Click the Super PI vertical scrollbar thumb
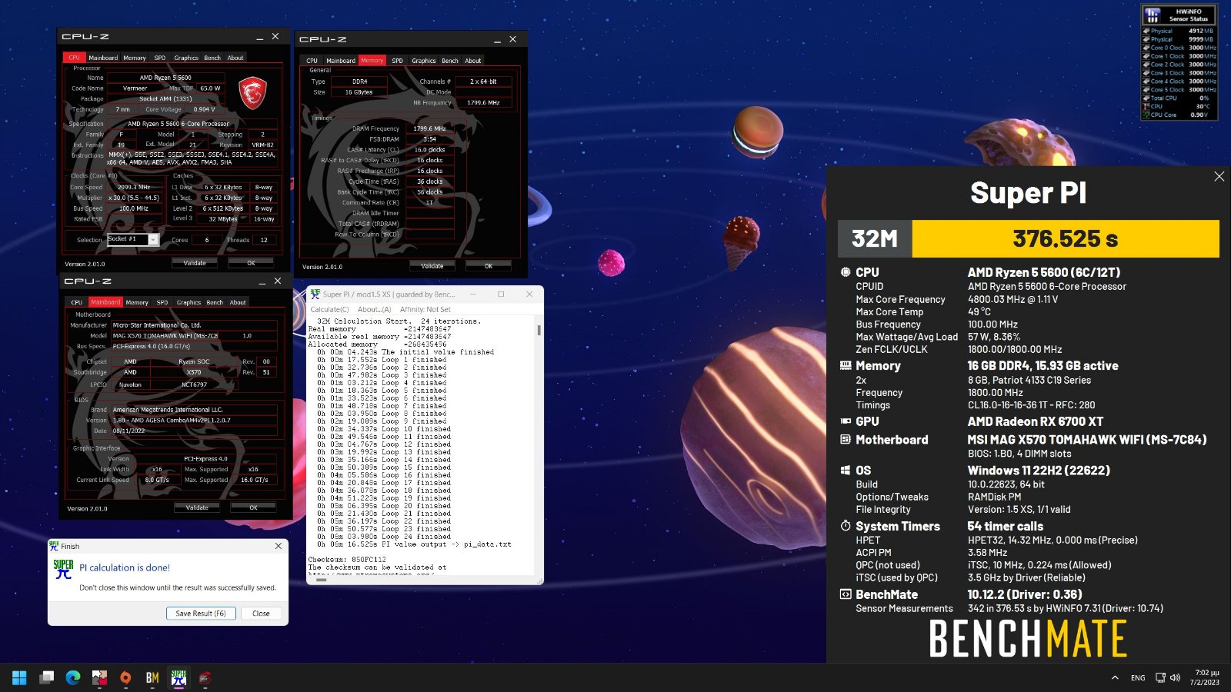Screen dimensions: 1231x692 (539, 330)
